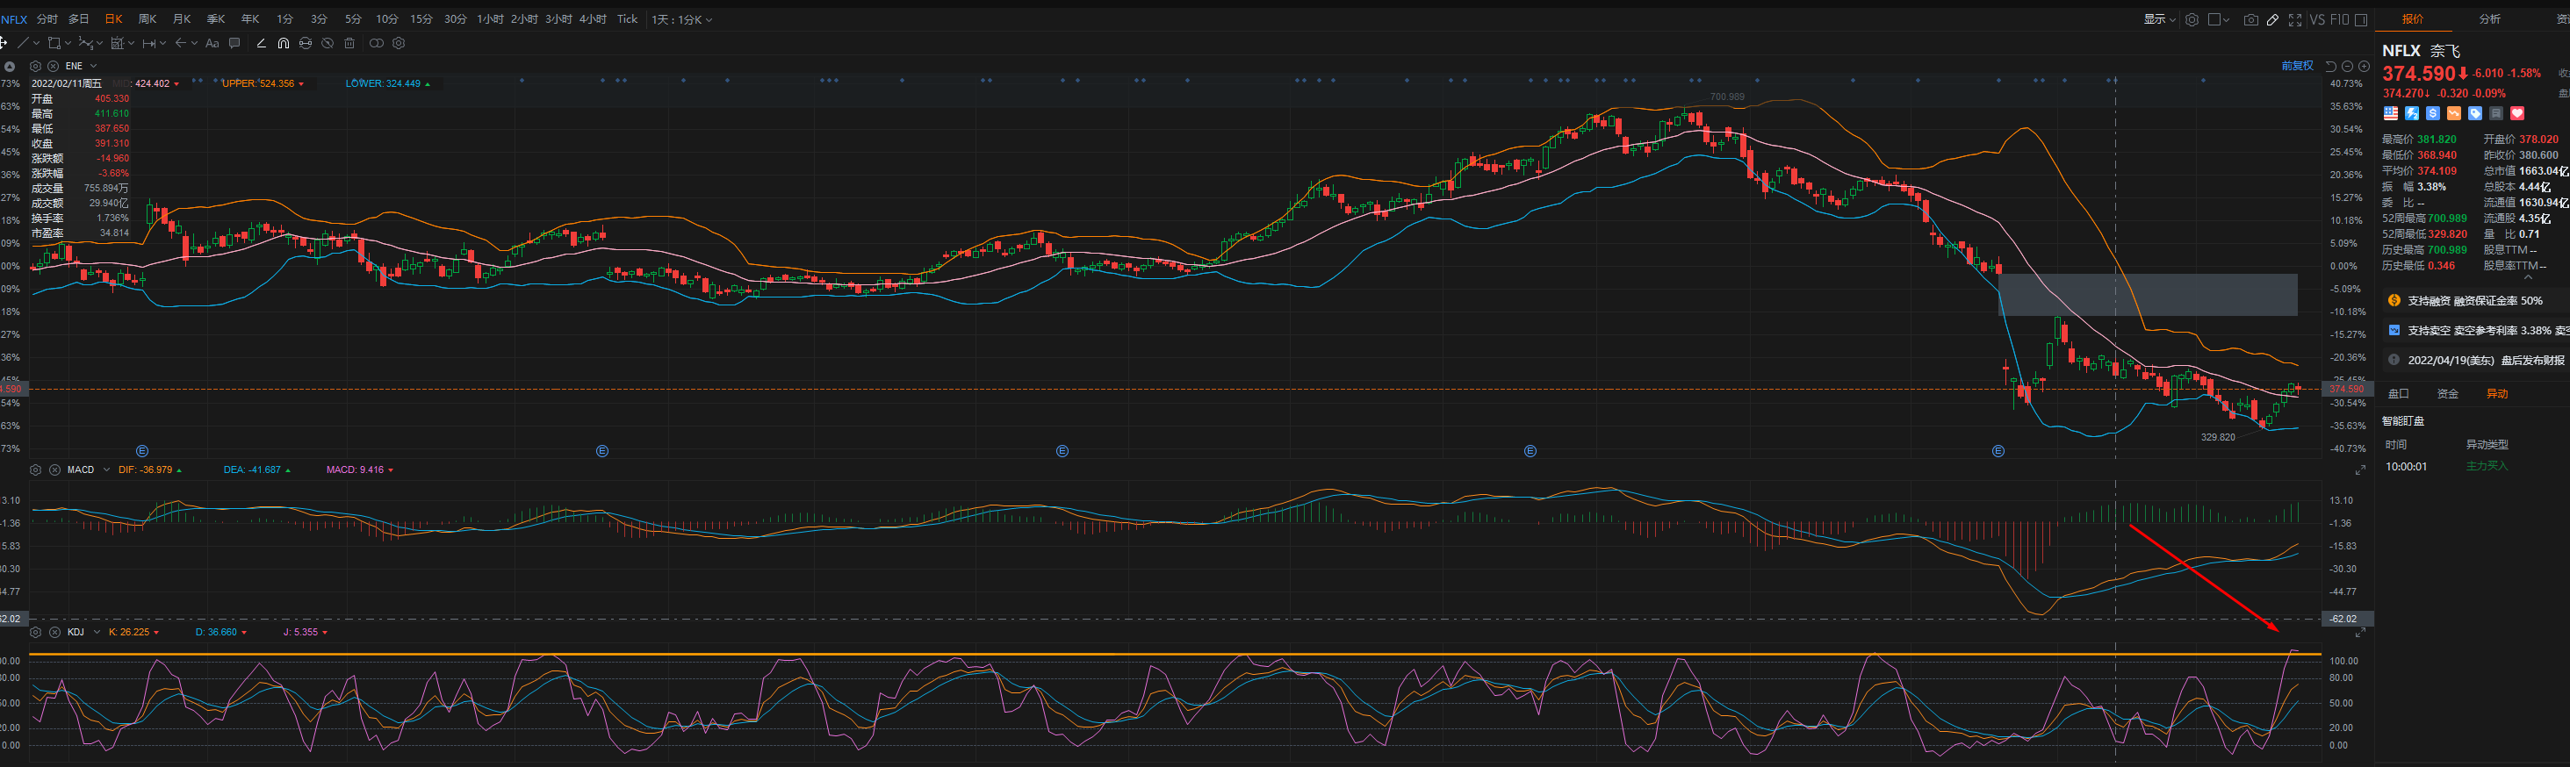
Task: Select the rectangle shape drawing tool
Action: pos(54,43)
